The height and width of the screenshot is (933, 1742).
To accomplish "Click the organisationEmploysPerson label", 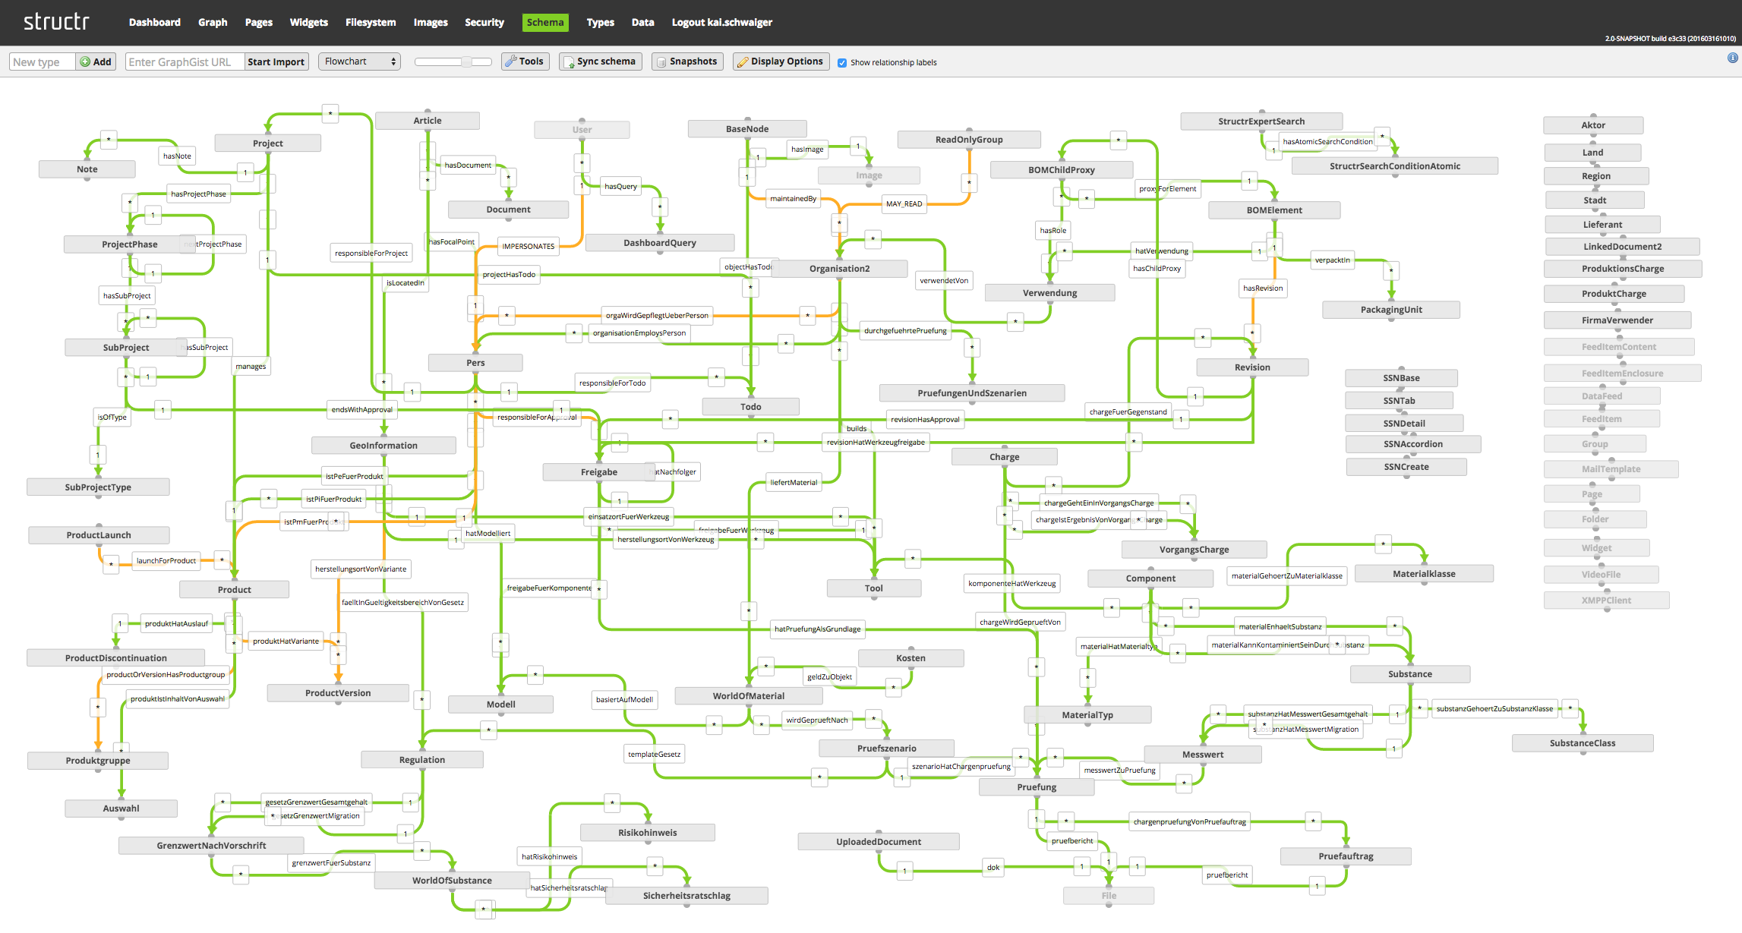I will coord(639,333).
